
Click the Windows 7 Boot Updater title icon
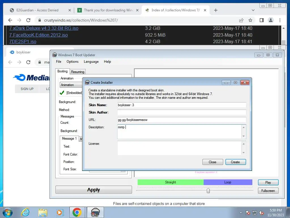55,55
